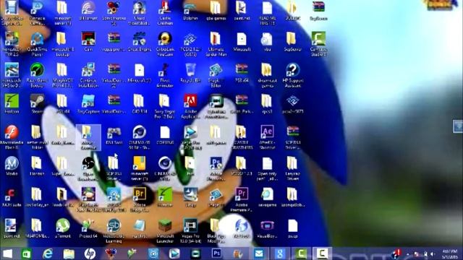Click the blue Google taskbar icon
Image resolution: width=463 pixels, height=260 pixels.
click(280, 253)
